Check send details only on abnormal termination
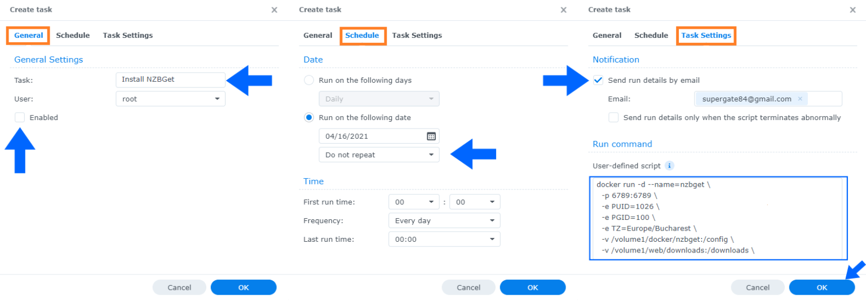 click(x=613, y=118)
